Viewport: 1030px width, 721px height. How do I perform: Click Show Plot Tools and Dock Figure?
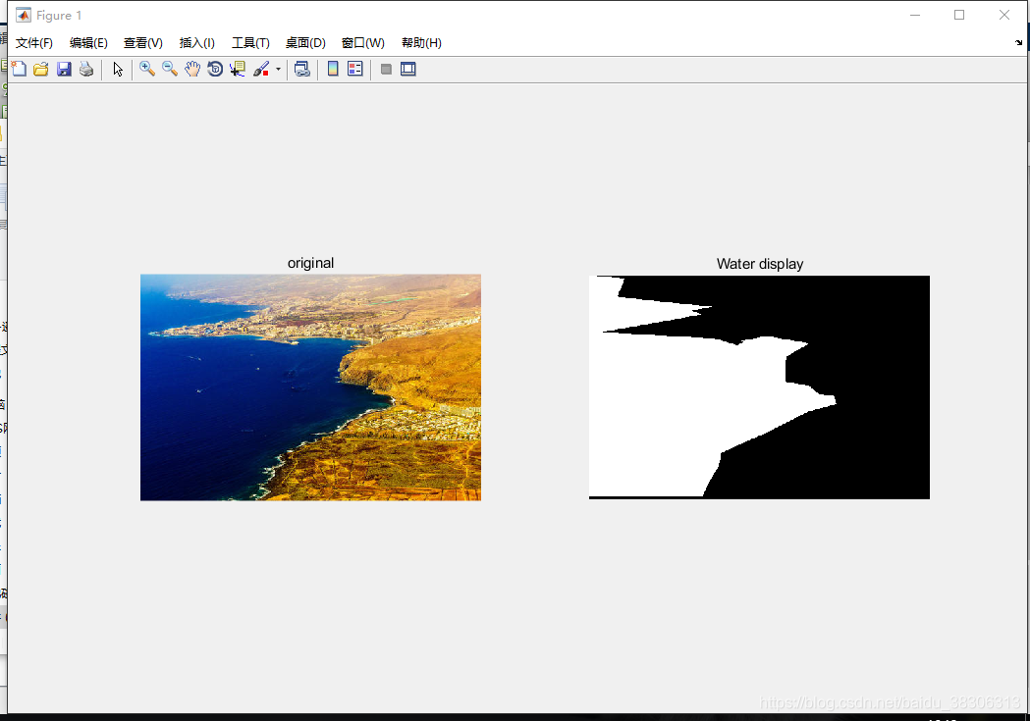point(407,69)
